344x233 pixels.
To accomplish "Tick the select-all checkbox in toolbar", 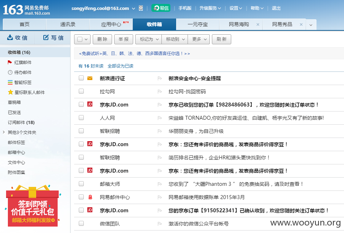I will click(80, 39).
